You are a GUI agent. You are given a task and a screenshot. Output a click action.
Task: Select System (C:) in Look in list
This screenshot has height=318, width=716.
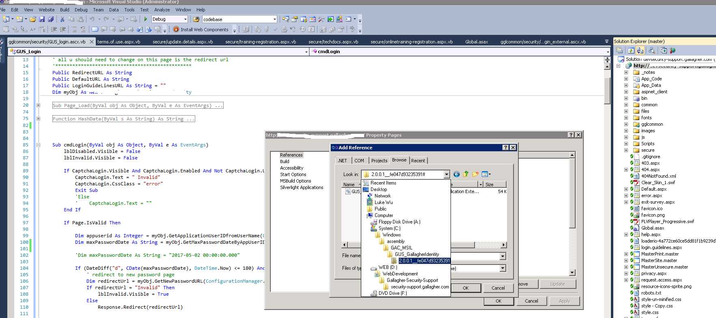389,228
